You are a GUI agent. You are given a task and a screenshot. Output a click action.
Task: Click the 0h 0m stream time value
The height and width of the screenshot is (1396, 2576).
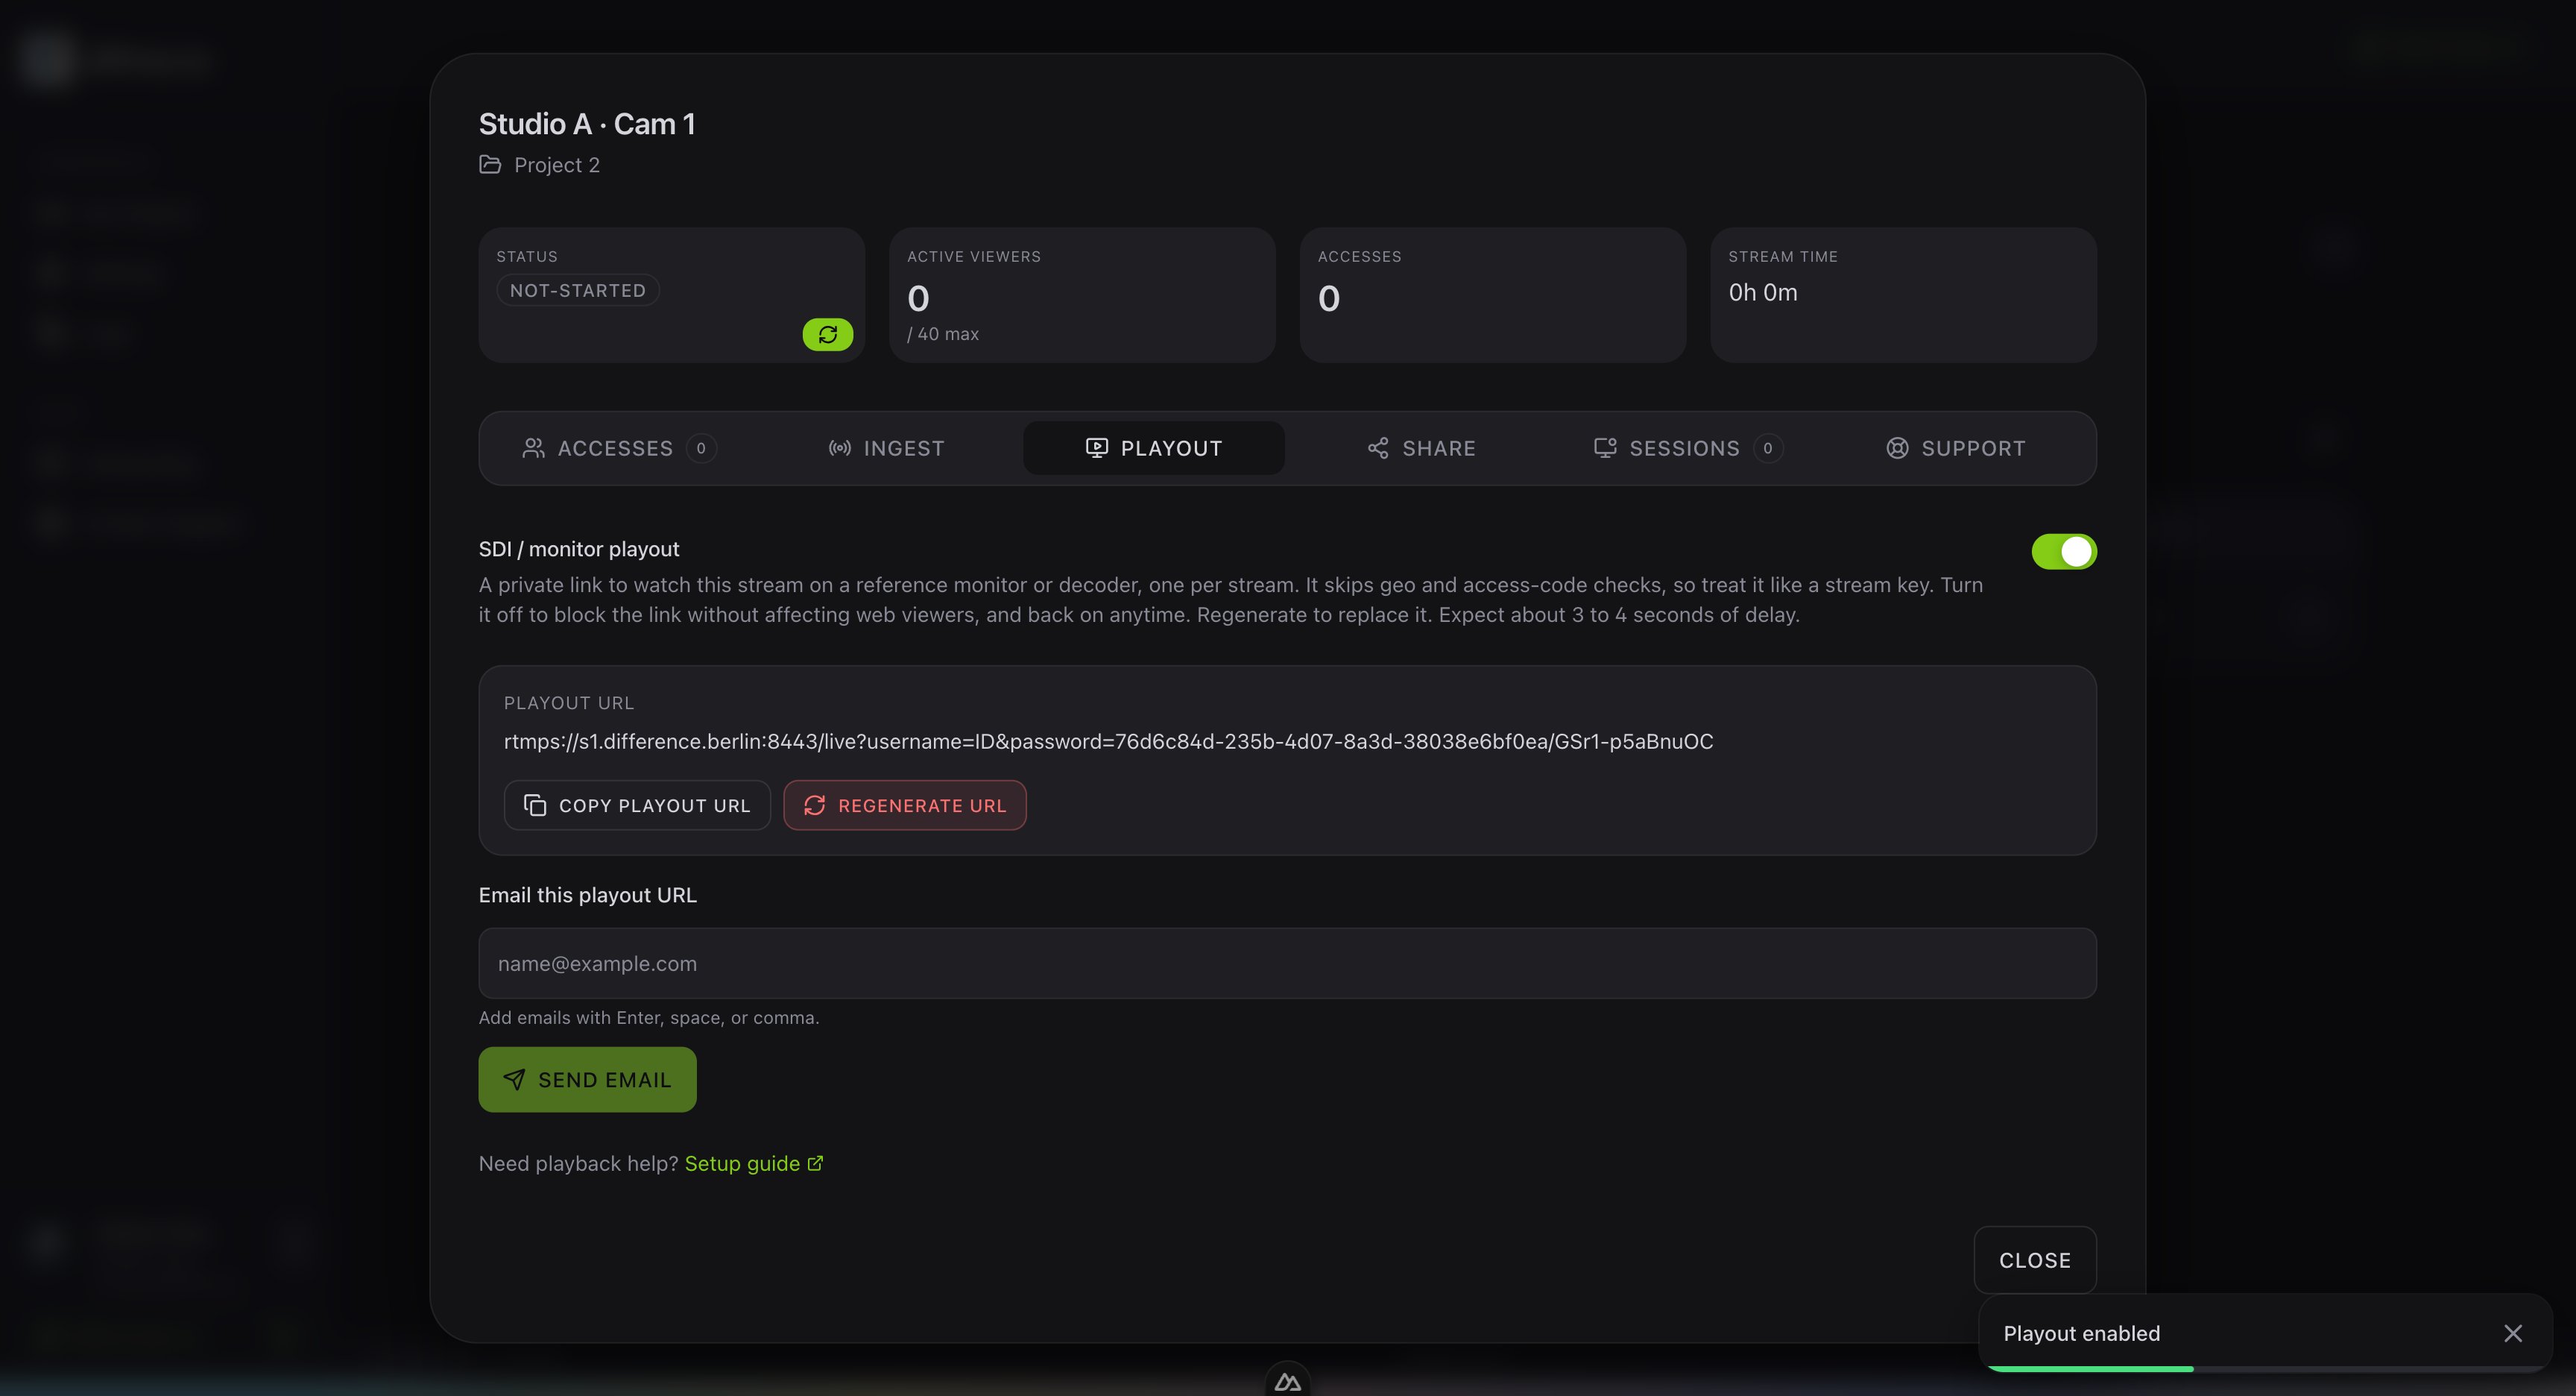tap(1763, 292)
